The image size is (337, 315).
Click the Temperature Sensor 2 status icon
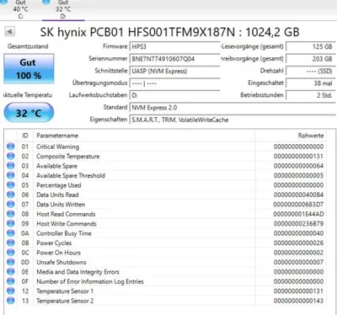click(x=11, y=301)
